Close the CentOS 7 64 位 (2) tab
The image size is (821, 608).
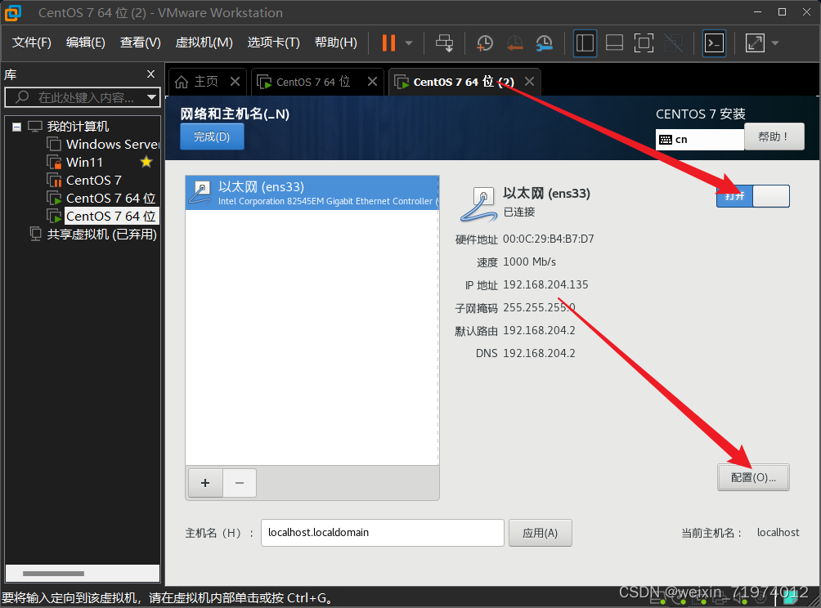(x=529, y=82)
